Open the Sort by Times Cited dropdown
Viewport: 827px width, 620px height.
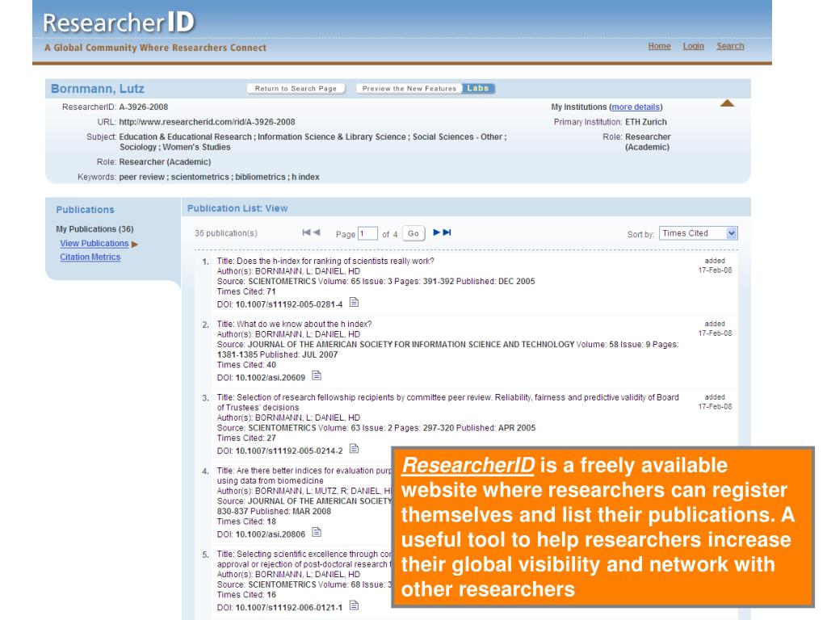[699, 233]
